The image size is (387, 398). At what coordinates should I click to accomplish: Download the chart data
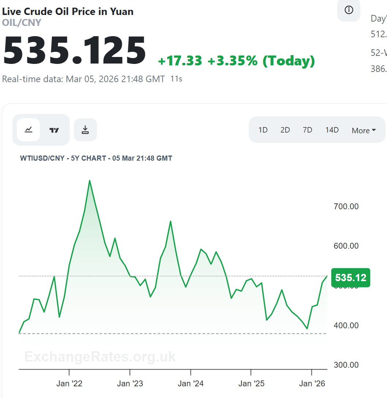85,130
